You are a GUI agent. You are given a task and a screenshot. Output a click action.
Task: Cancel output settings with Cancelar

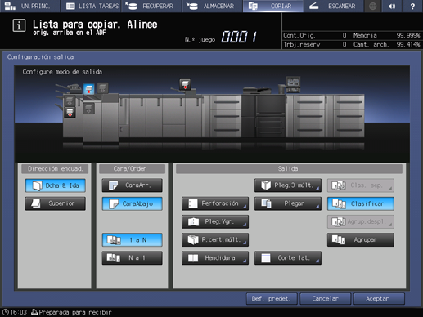coord(325,299)
